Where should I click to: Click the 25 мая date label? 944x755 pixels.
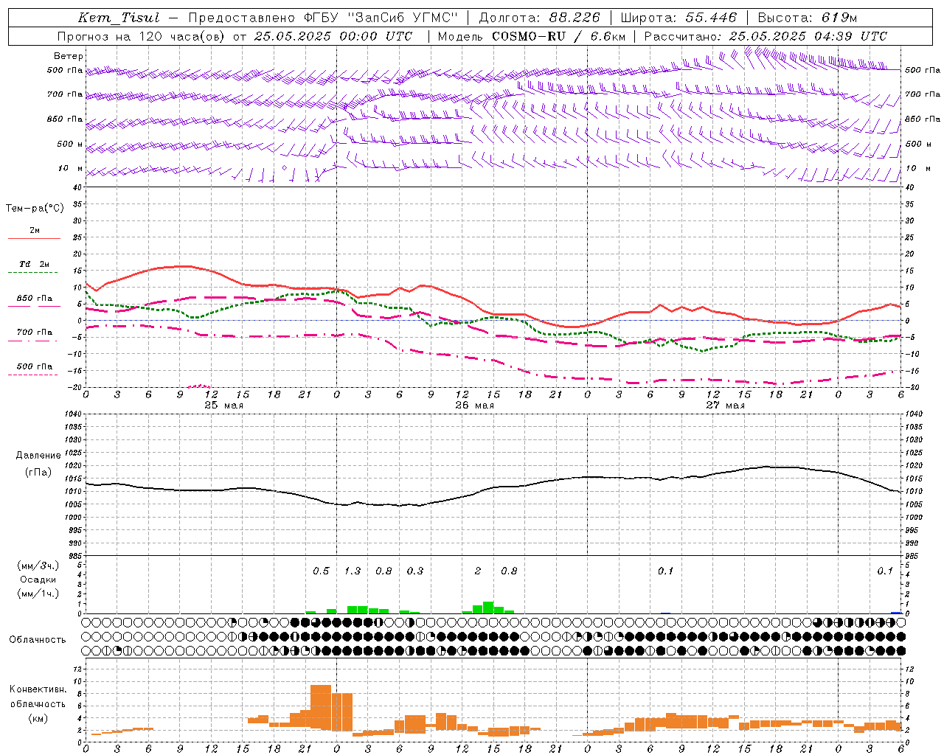coord(224,405)
